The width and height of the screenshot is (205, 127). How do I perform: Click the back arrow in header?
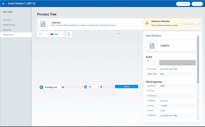4,3
